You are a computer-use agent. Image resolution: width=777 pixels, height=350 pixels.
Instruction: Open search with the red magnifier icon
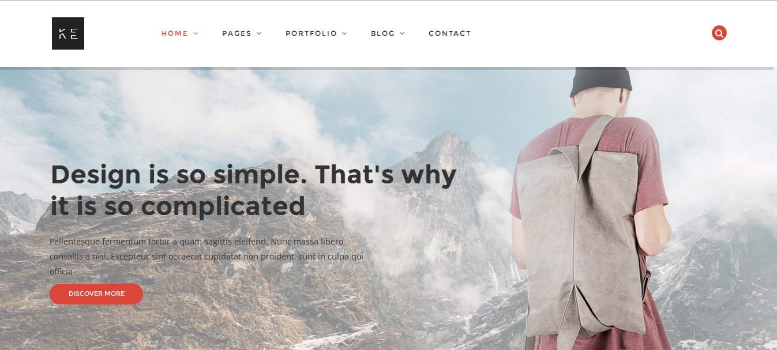click(x=719, y=33)
